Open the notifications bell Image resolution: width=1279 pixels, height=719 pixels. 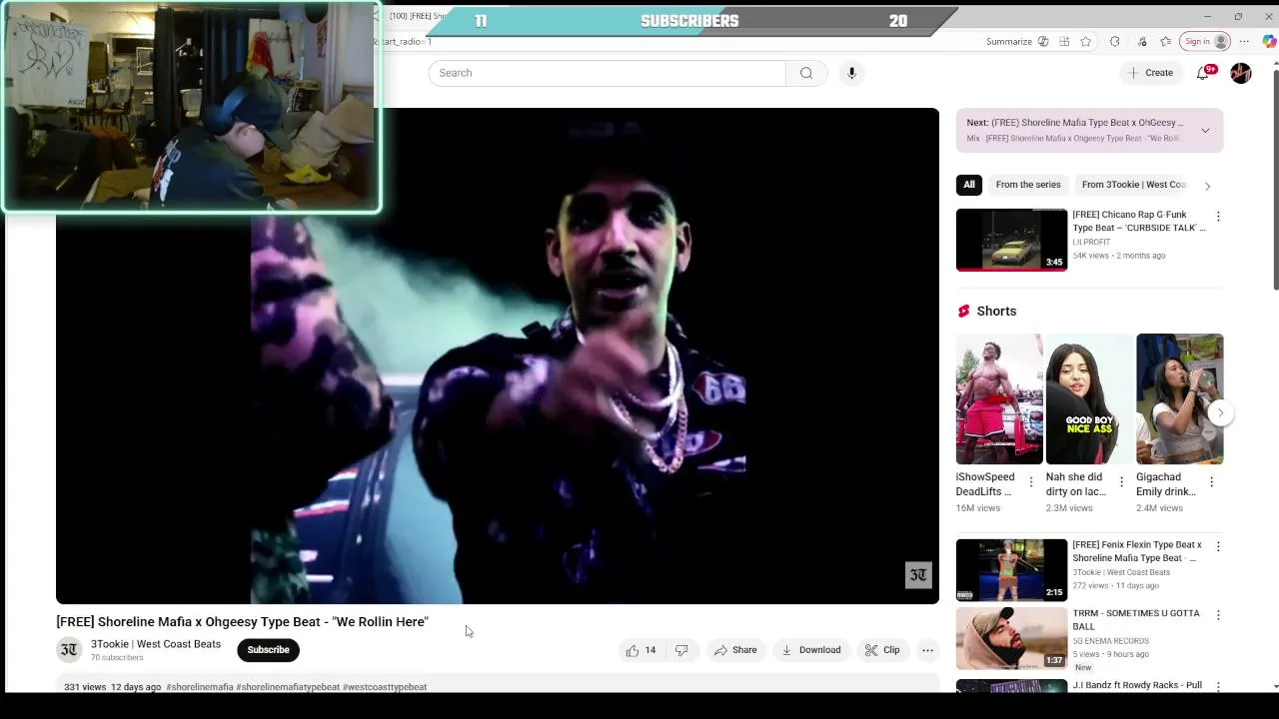[1203, 73]
